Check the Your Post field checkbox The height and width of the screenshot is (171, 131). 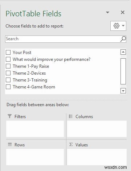8,53
